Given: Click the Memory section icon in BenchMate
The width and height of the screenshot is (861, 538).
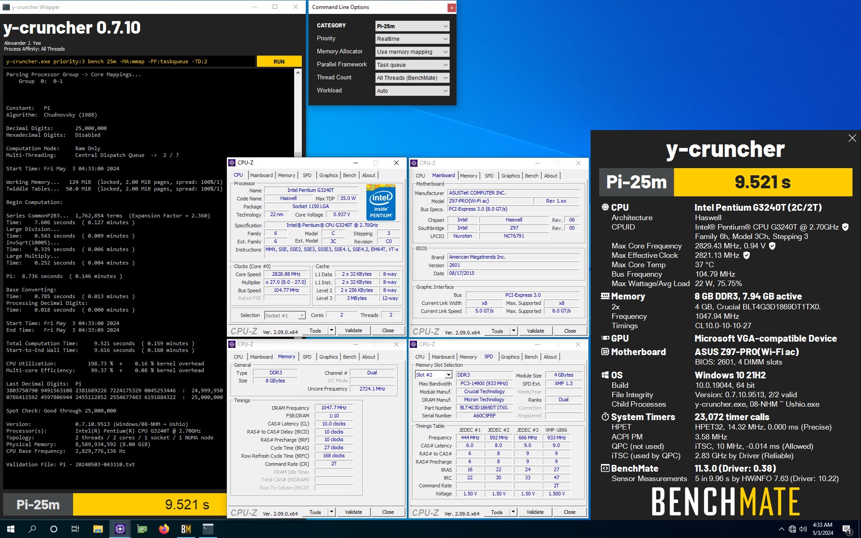Looking at the screenshot, I should click(x=605, y=296).
